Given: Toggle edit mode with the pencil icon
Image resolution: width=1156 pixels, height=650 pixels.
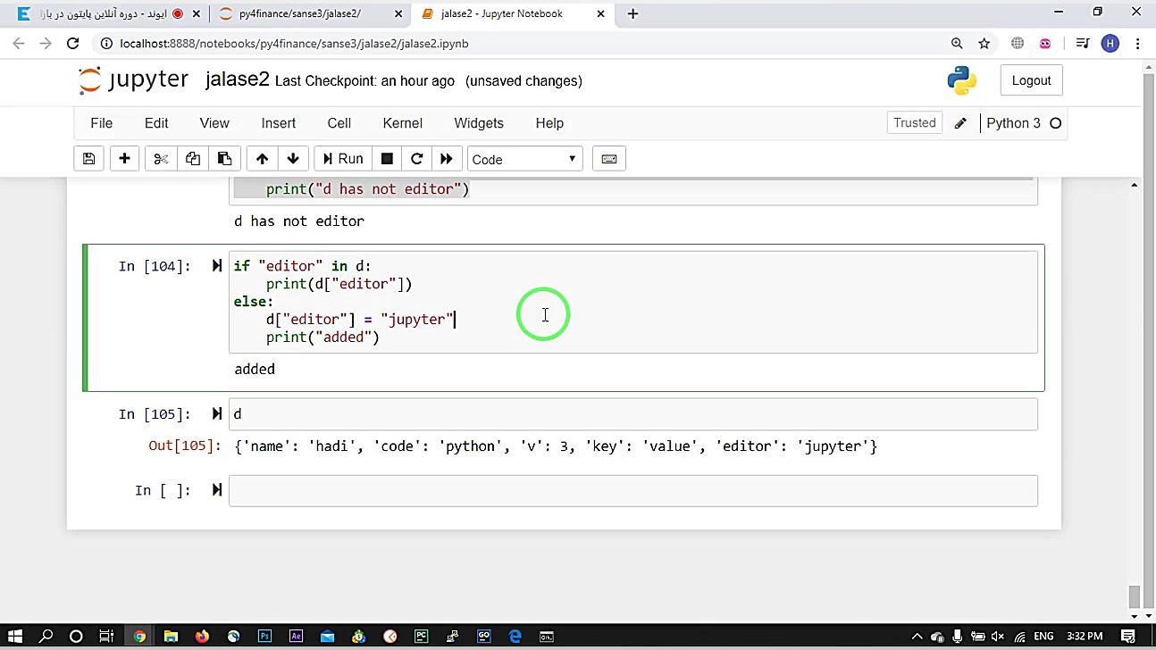Looking at the screenshot, I should click(x=960, y=124).
